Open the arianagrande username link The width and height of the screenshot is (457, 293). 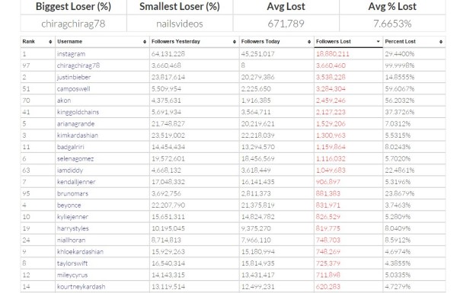coord(75,124)
